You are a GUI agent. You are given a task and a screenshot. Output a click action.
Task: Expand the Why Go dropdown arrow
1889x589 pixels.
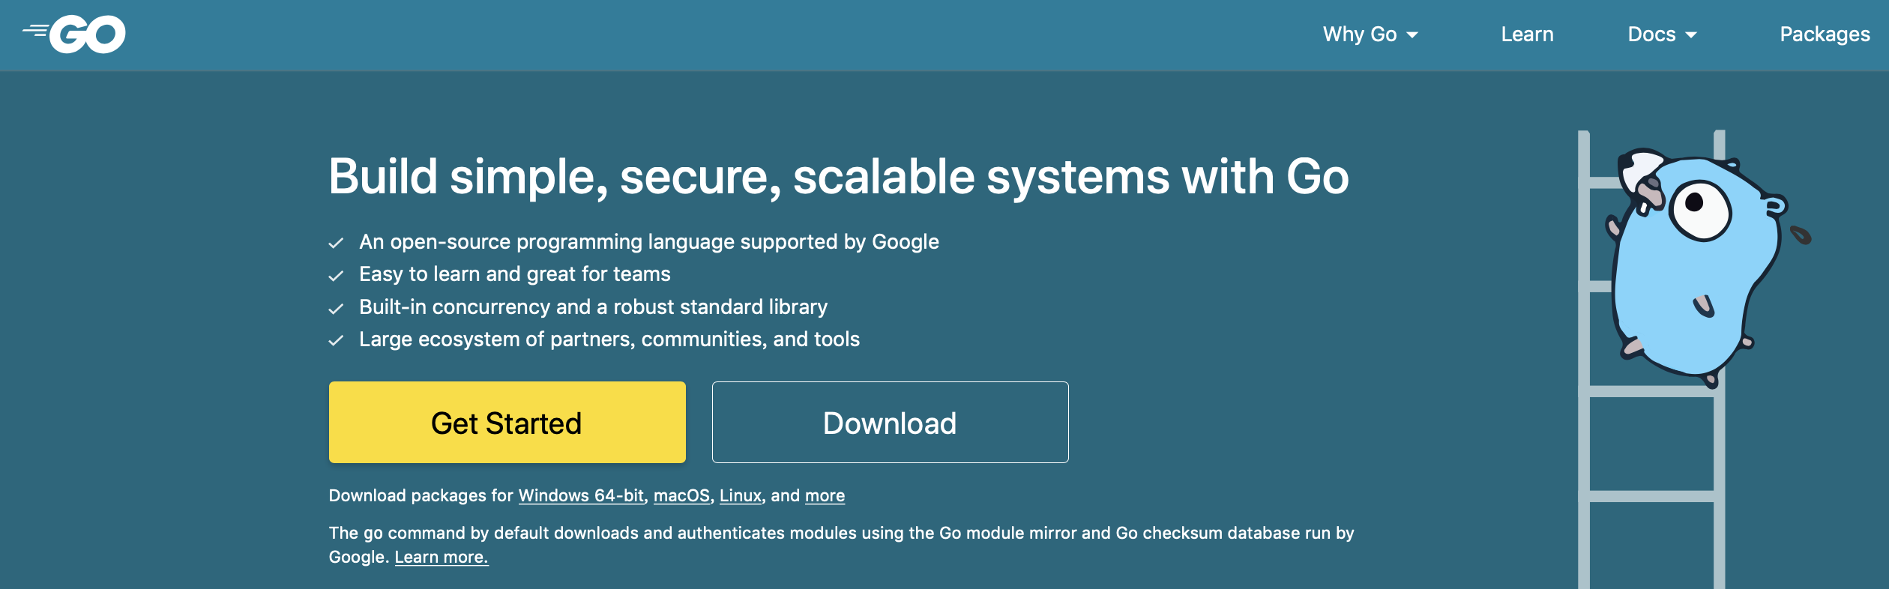[x=1412, y=35]
